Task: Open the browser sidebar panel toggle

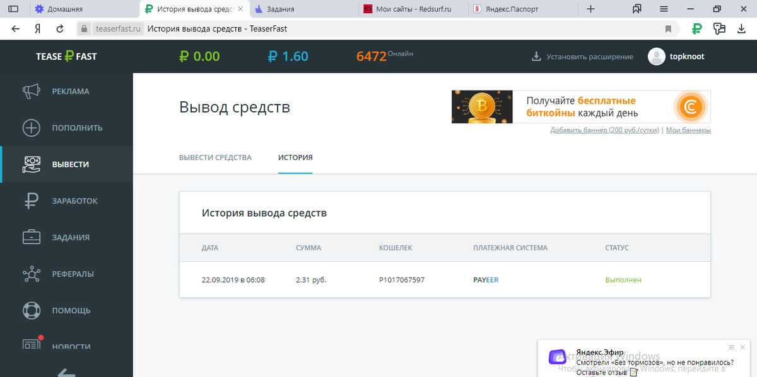Action: [13, 9]
